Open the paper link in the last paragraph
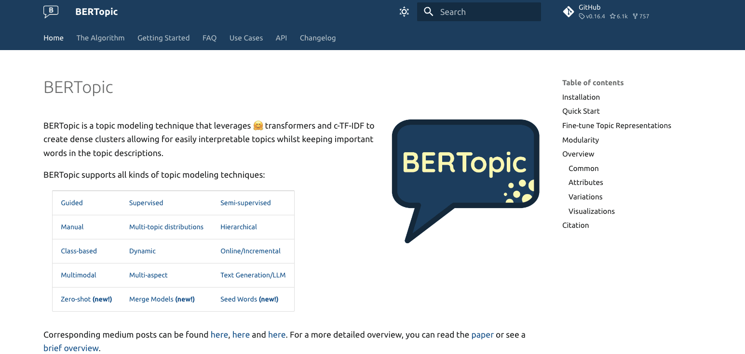The image size is (745, 354). 482,334
